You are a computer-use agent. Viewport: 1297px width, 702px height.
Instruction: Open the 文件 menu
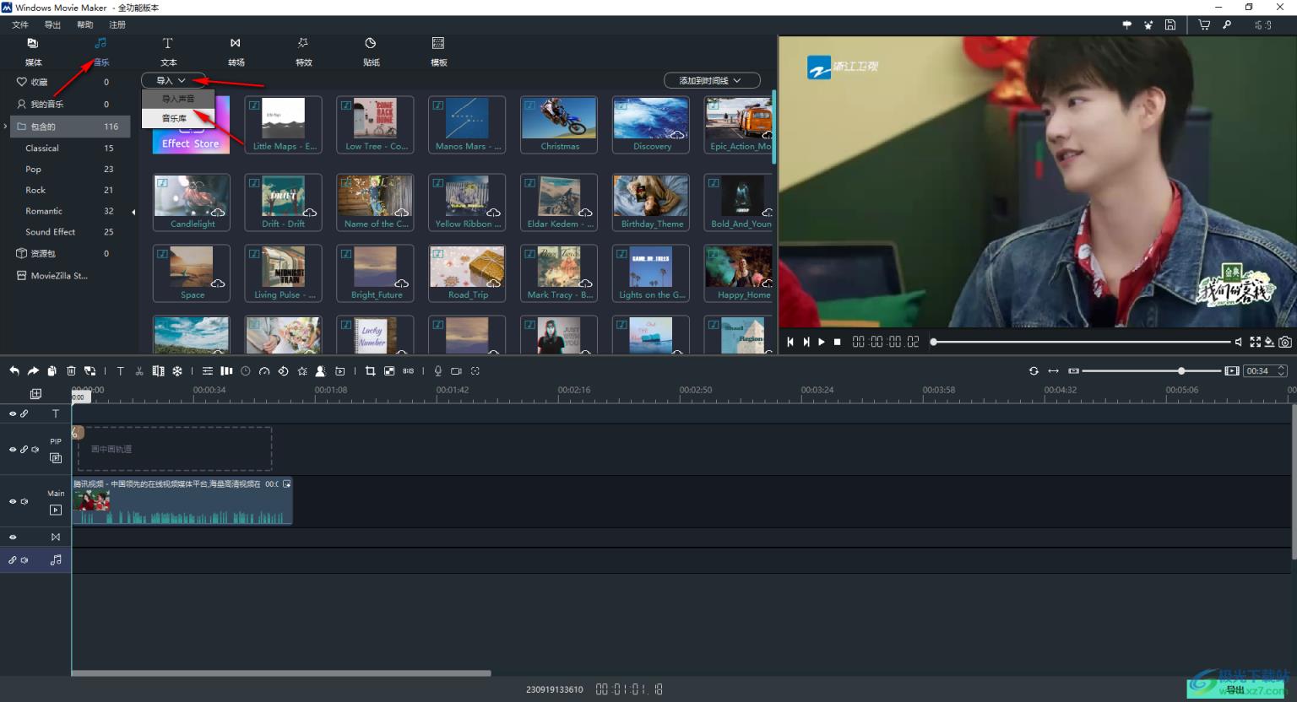(x=20, y=24)
